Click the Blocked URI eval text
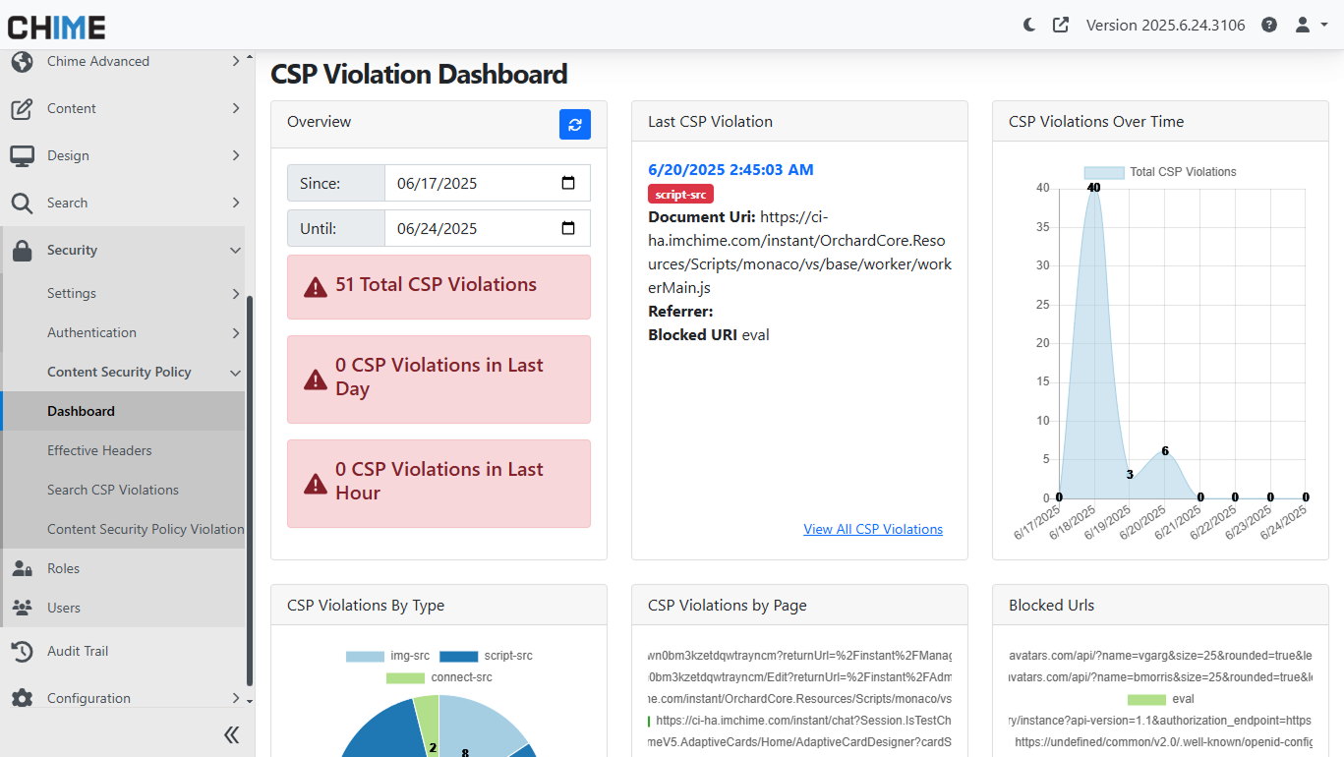The image size is (1344, 757). tap(709, 335)
